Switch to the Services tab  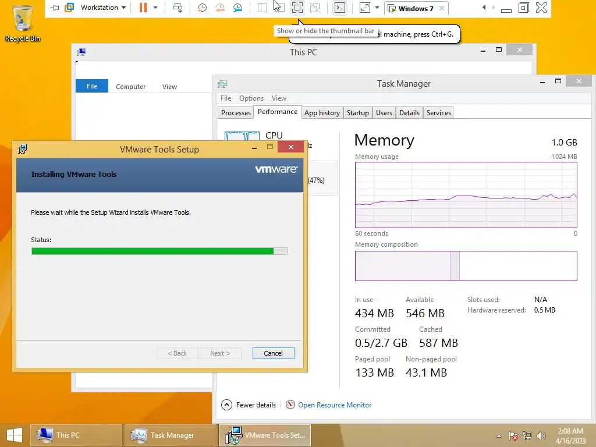(439, 113)
